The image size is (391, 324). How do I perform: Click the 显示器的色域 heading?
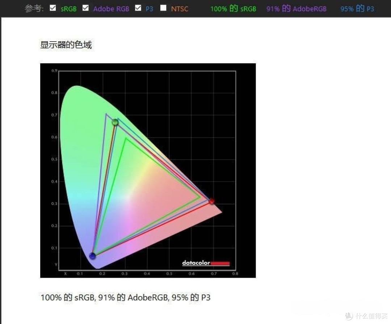[x=66, y=45]
